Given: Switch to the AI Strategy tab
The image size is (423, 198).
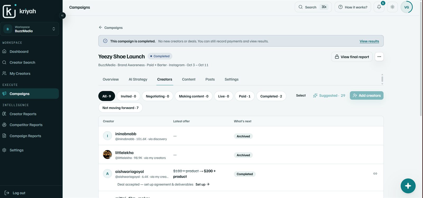Looking at the screenshot, I should click(138, 79).
